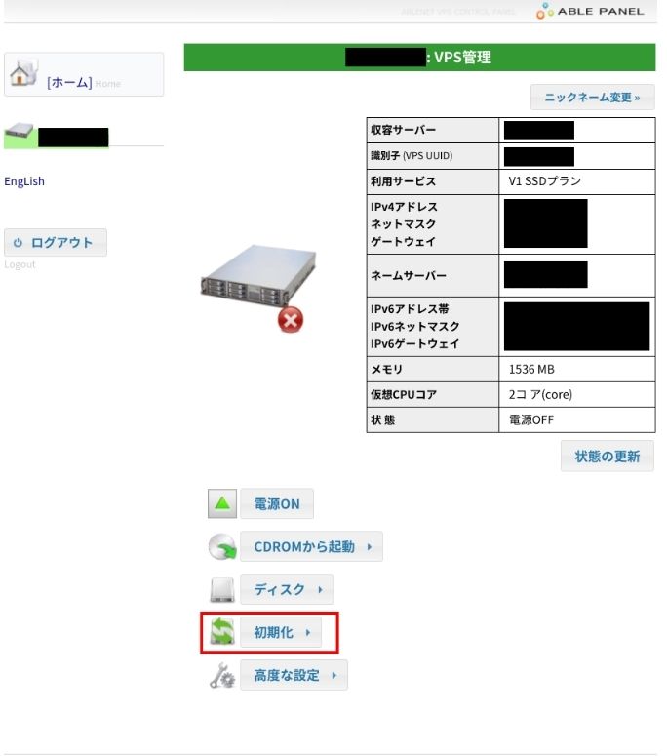Click the green initialize refresh icon

[222, 632]
